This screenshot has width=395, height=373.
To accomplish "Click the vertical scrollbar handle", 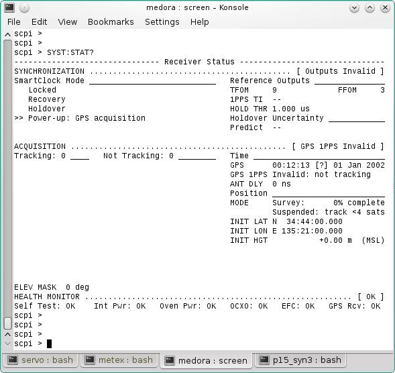I will [x=8, y=323].
